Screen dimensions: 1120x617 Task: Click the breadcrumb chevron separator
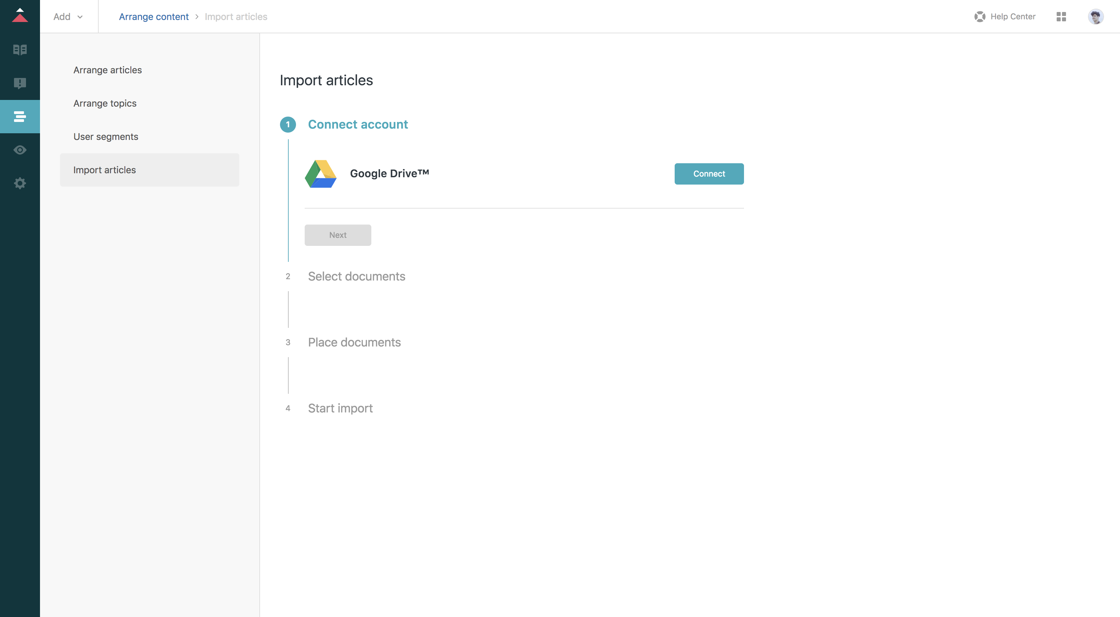(x=197, y=17)
